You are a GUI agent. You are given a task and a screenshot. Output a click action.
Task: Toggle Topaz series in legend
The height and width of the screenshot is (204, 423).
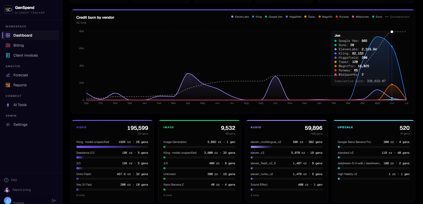pyautogui.click(x=310, y=17)
